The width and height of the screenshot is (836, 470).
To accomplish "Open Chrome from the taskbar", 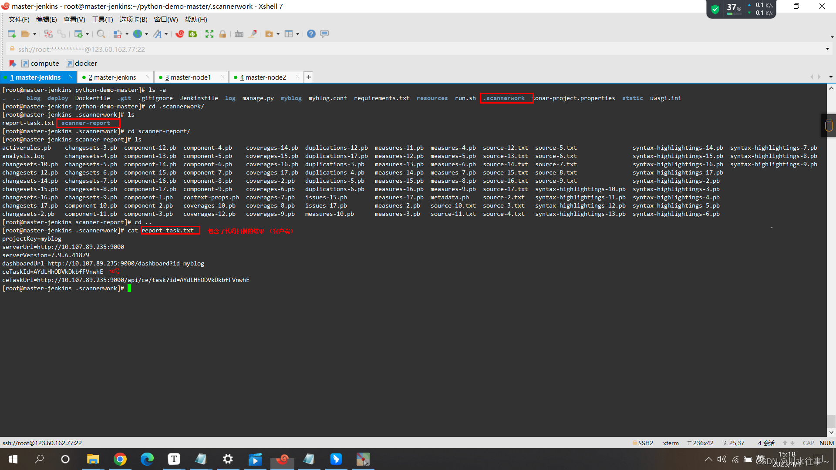I will click(120, 459).
